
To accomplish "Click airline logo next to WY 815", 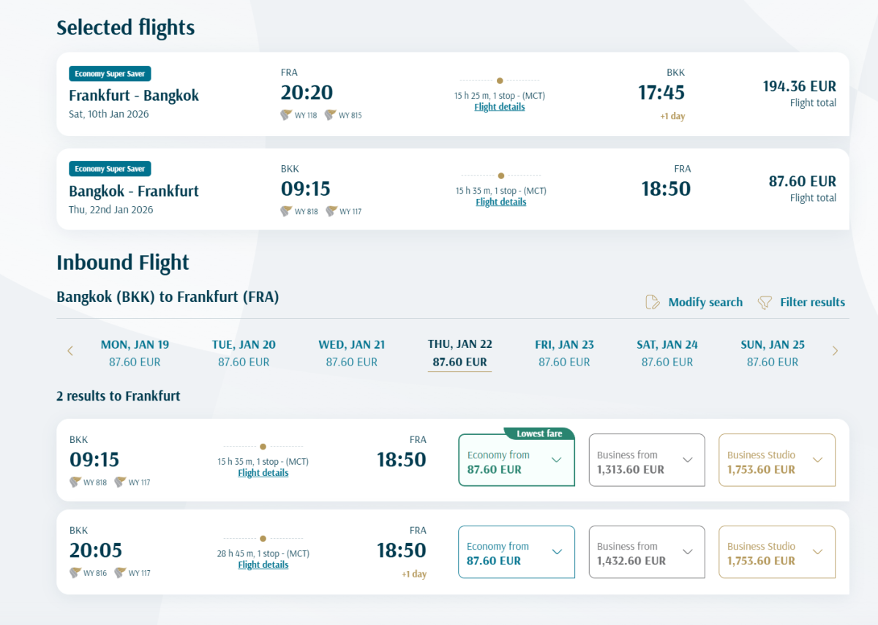I will pos(331,115).
